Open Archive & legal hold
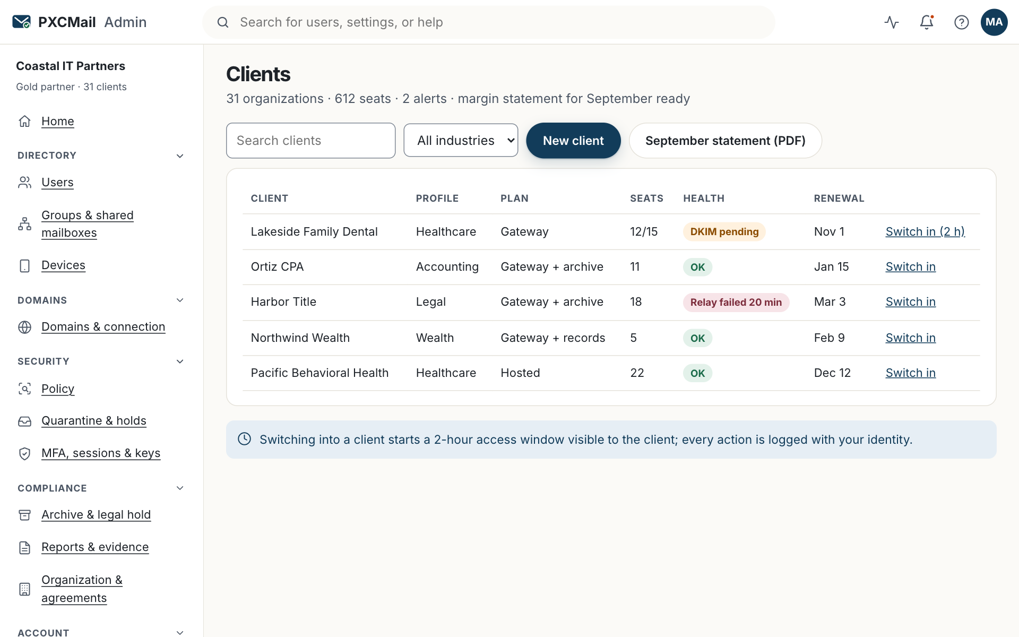Viewport: 1019px width, 637px height. tap(96, 515)
